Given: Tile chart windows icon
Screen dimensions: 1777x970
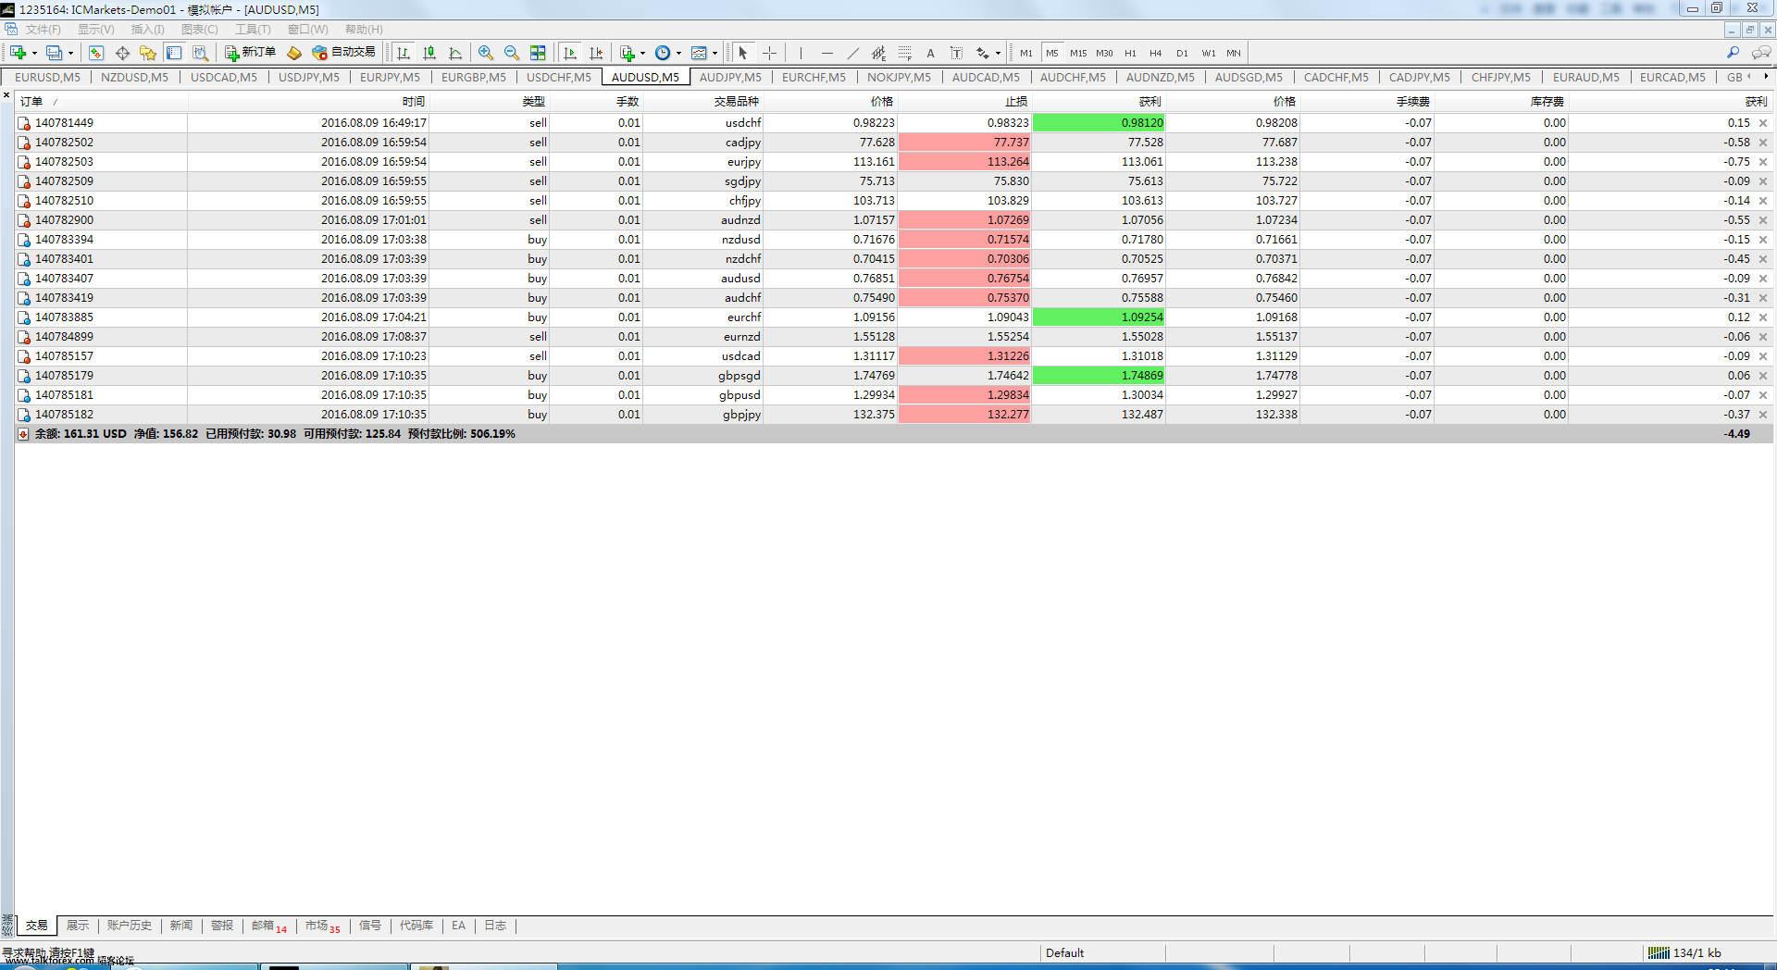Looking at the screenshot, I should click(x=538, y=53).
